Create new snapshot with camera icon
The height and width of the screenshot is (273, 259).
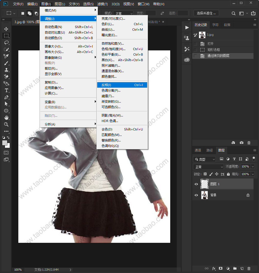[241, 143]
